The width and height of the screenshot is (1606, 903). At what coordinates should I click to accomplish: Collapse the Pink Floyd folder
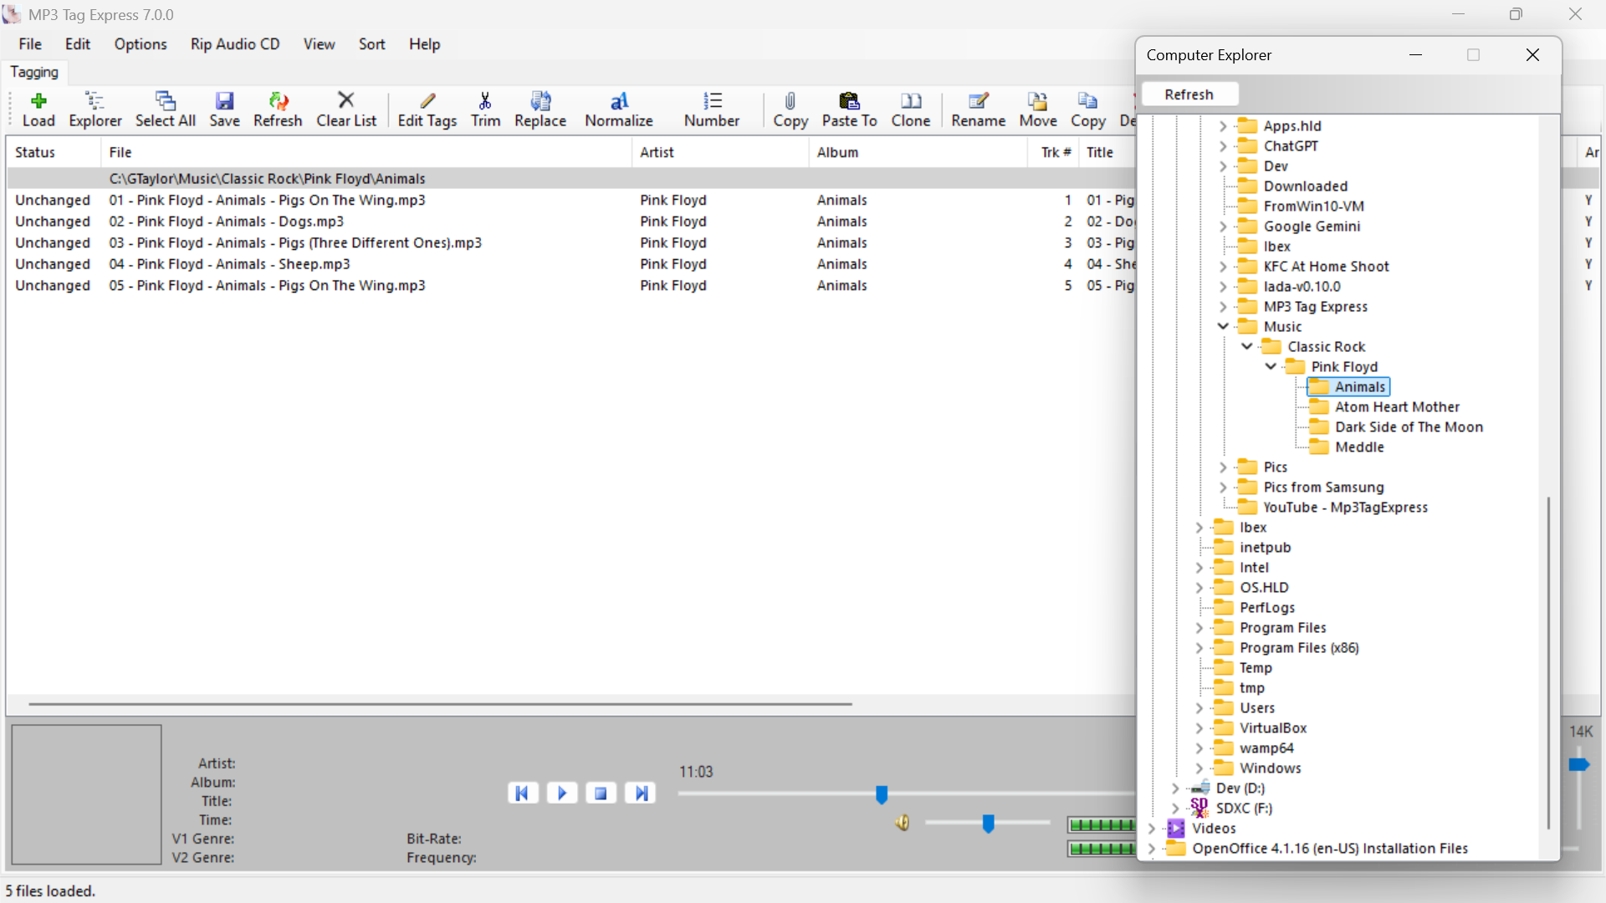(1271, 366)
